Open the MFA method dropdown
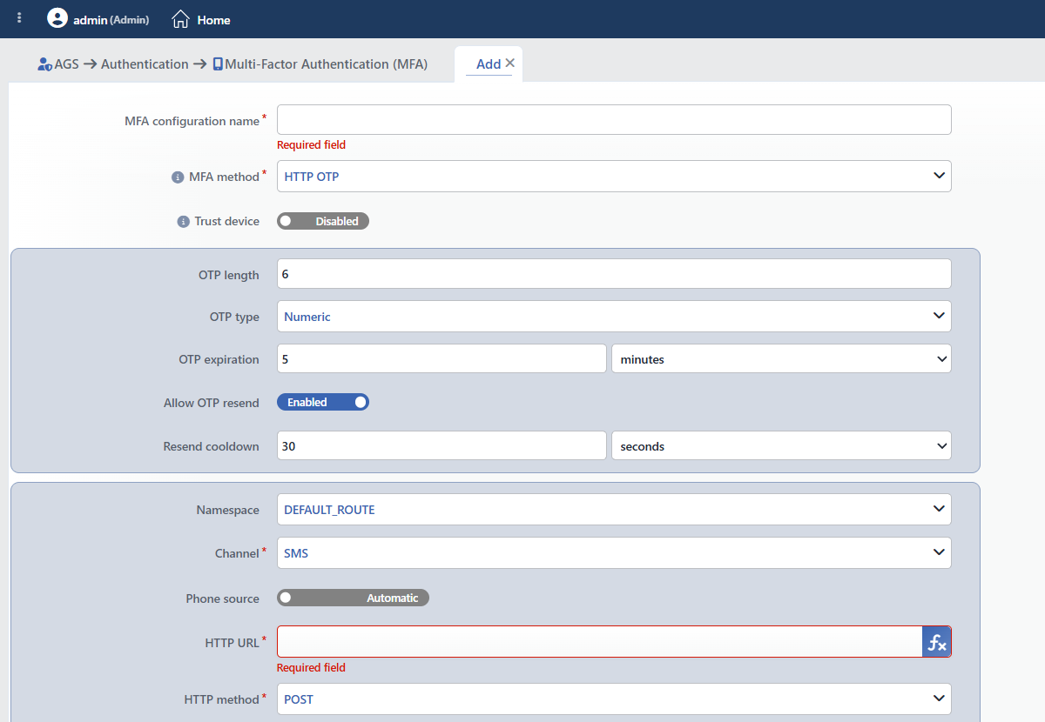Image resolution: width=1045 pixels, height=722 pixels. 614,176
